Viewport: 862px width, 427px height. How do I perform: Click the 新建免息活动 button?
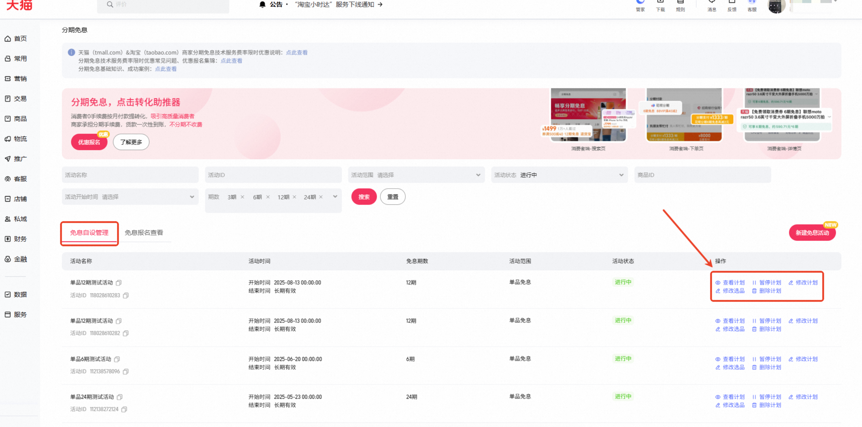(x=812, y=233)
